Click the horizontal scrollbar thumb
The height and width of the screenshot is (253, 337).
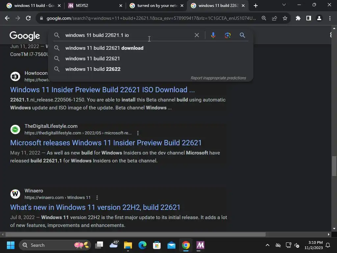[135, 234]
